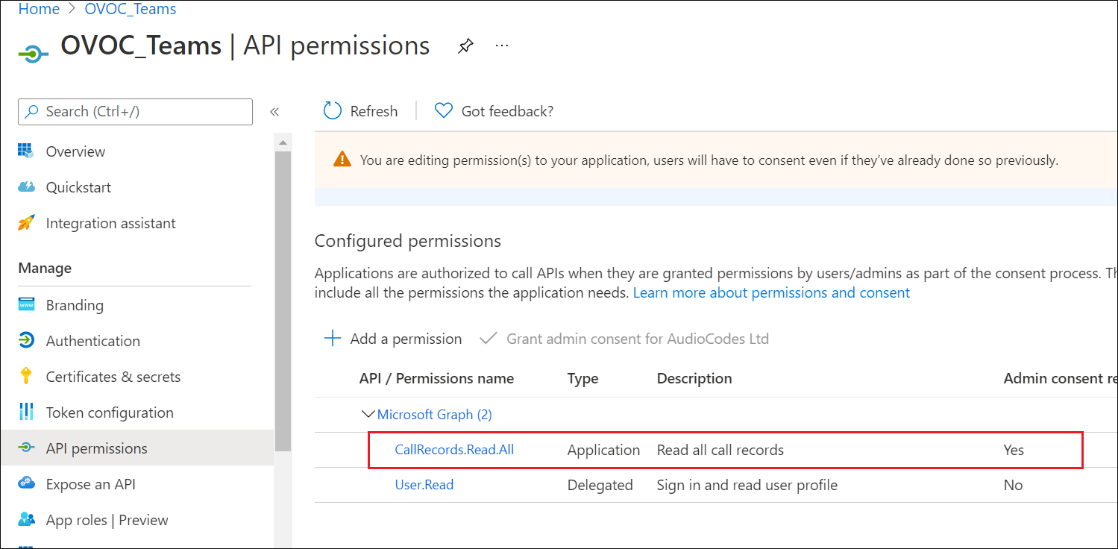This screenshot has height=549, width=1118.
Task: Follow the Learn more about permissions link
Action: tap(771, 292)
